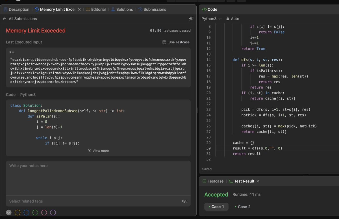Viewport: 339px width, 219px height.
Task: Click the Accepted result status
Action: (216, 195)
